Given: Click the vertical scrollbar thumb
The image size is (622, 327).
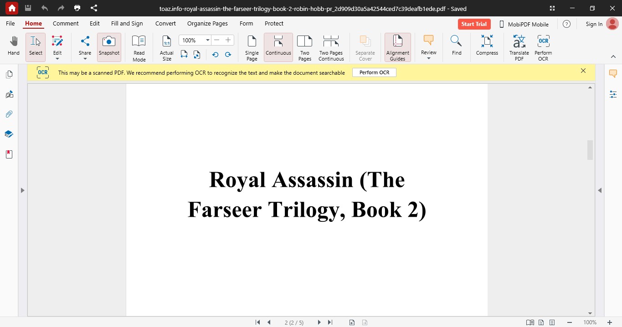Looking at the screenshot, I should pyautogui.click(x=590, y=150).
